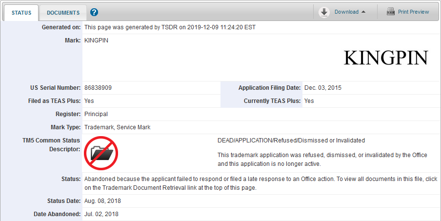This screenshot has width=441, height=221.
Task: Click the DEAD/APPLICATION/Refused/Dismissed or Invalidated text
Action: 291,141
